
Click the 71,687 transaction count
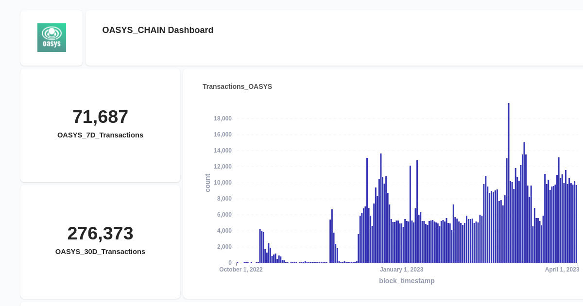[x=100, y=117]
